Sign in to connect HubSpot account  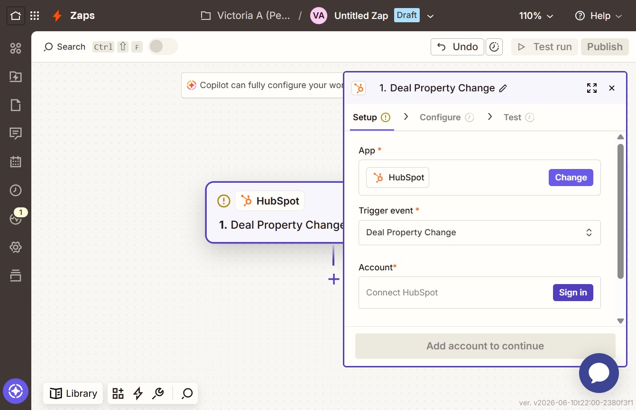[x=573, y=293]
